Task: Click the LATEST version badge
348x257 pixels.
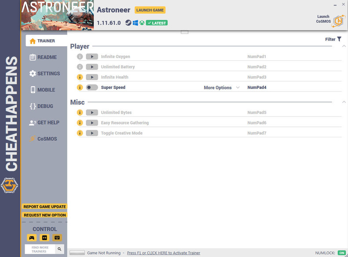Action: tap(157, 23)
